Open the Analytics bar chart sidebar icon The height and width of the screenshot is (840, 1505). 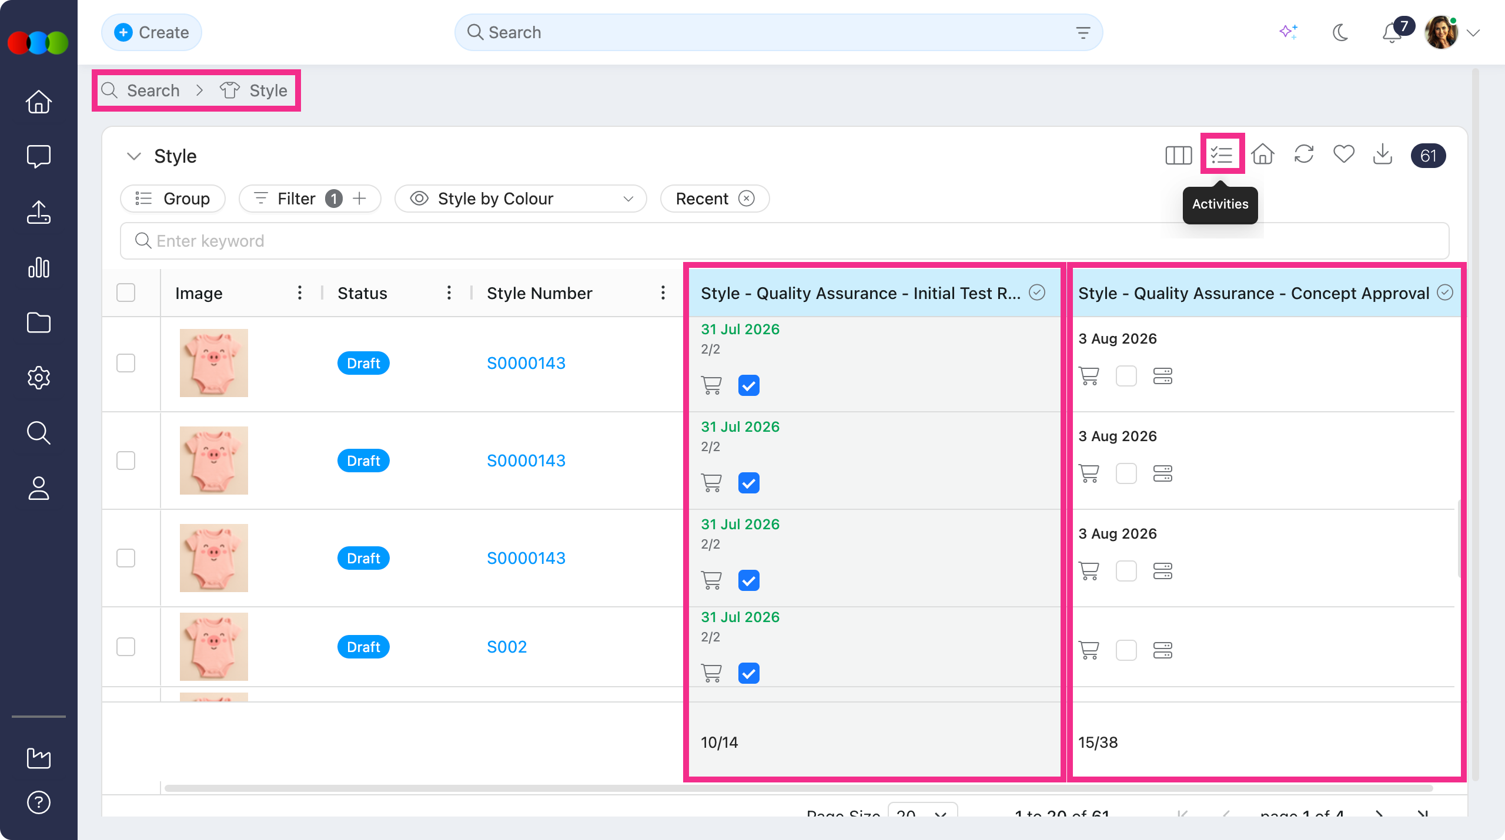point(39,267)
